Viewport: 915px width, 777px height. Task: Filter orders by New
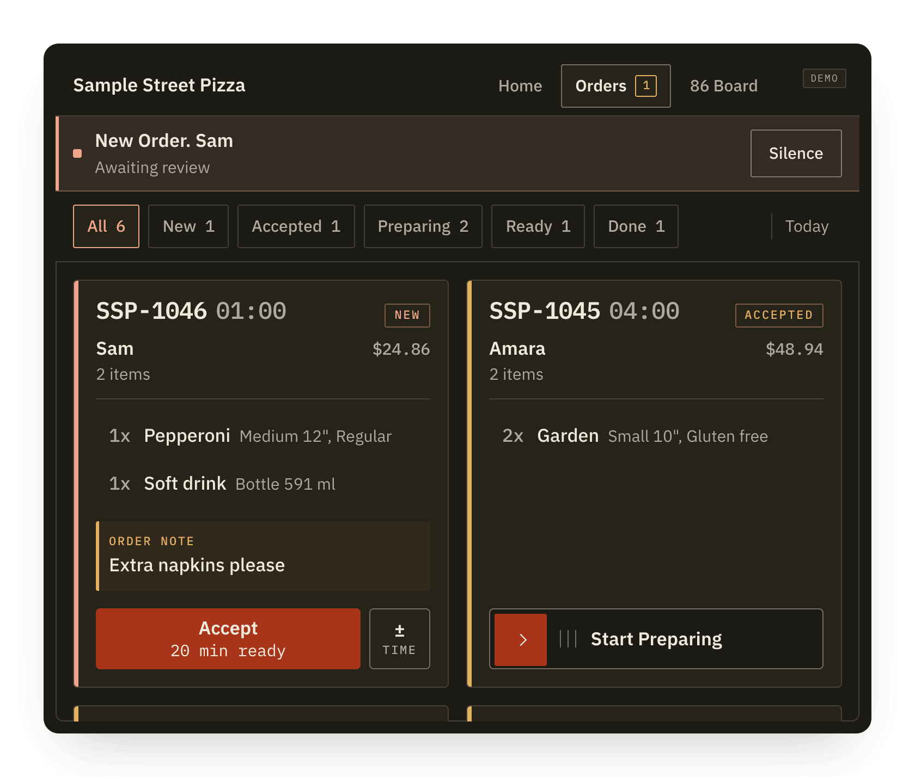[188, 226]
